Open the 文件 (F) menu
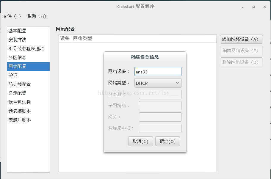Viewport: 271px width, 179px height. [12, 16]
